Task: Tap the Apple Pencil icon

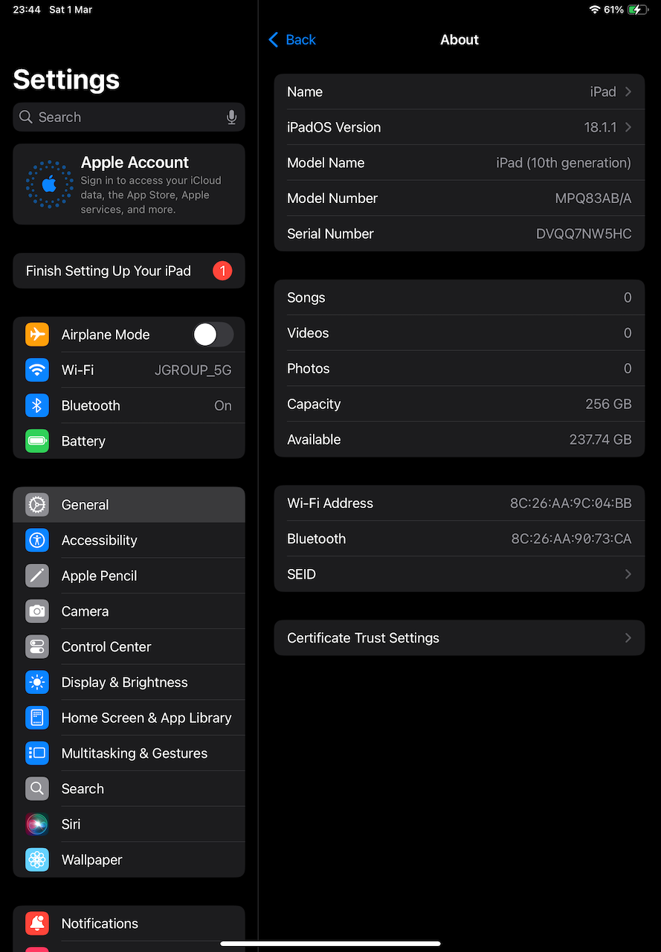Action: coord(37,576)
